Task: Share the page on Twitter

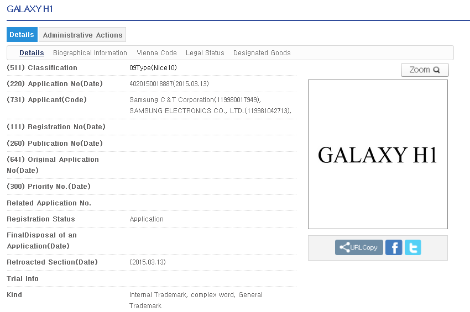Action: [412, 247]
